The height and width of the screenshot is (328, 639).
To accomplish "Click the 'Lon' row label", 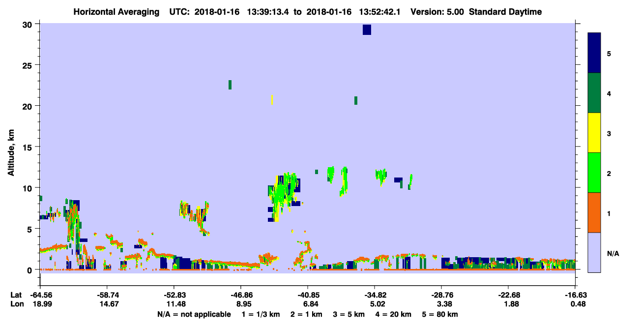I will pos(17,304).
